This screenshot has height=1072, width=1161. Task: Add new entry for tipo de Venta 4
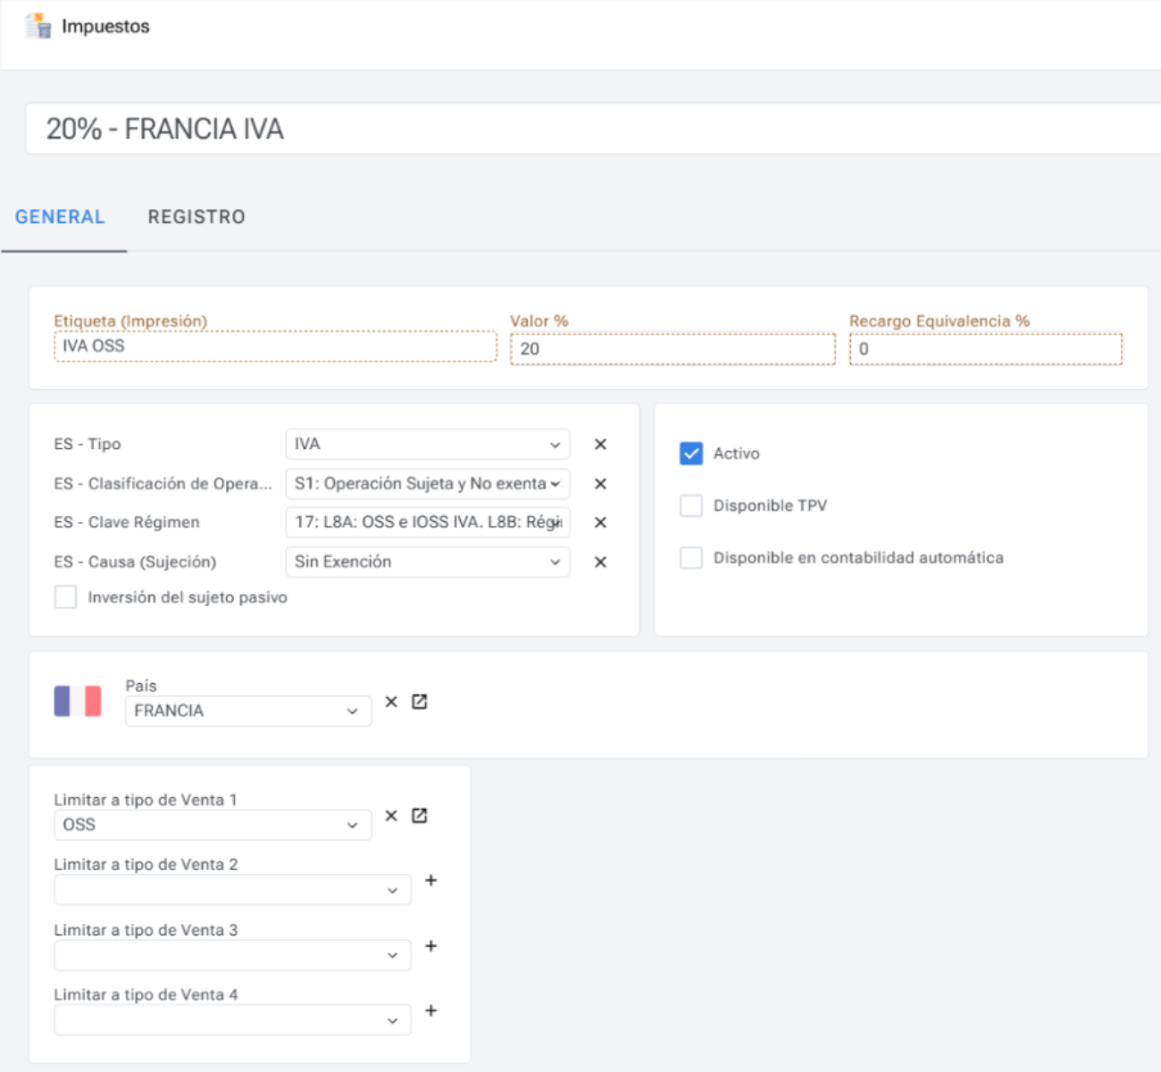click(x=430, y=1011)
